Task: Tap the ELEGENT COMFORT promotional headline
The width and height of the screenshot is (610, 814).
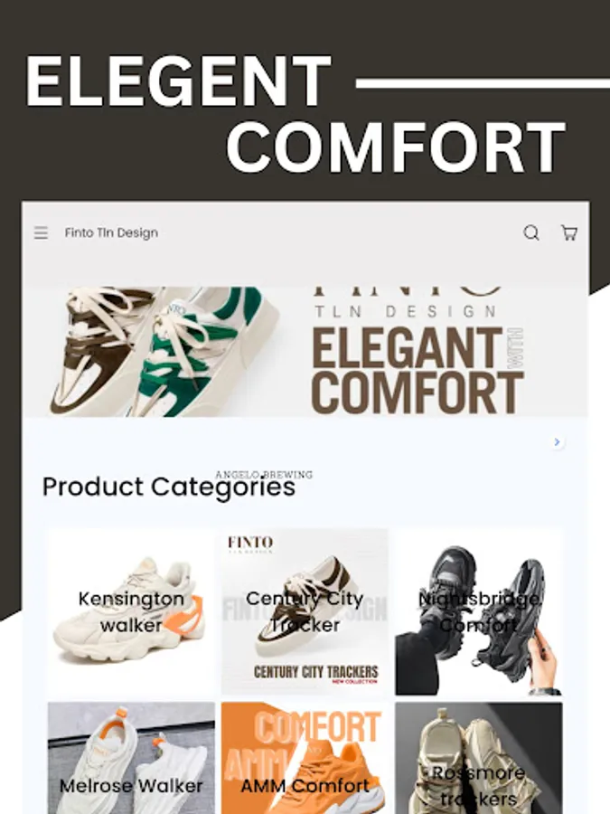Action: (x=296, y=113)
